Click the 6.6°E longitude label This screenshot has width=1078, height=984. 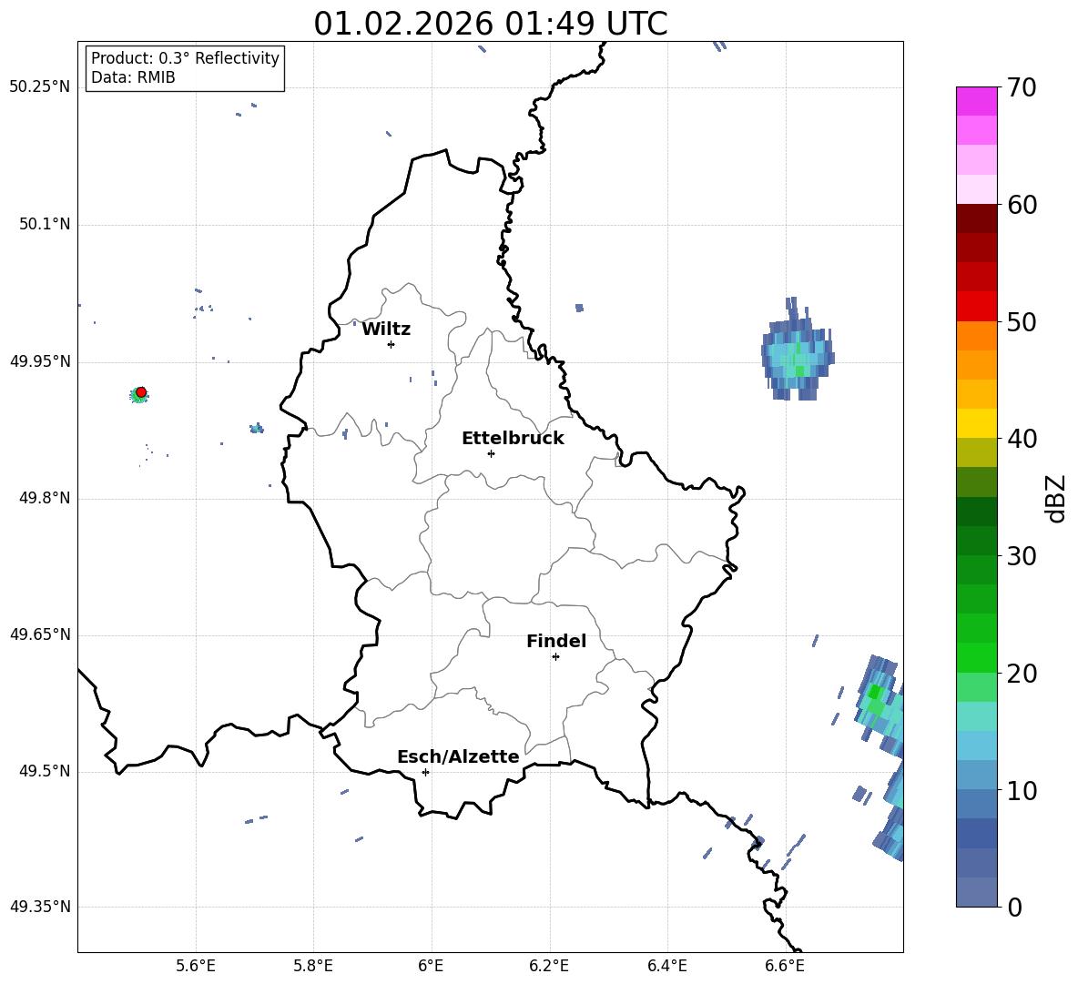785,966
